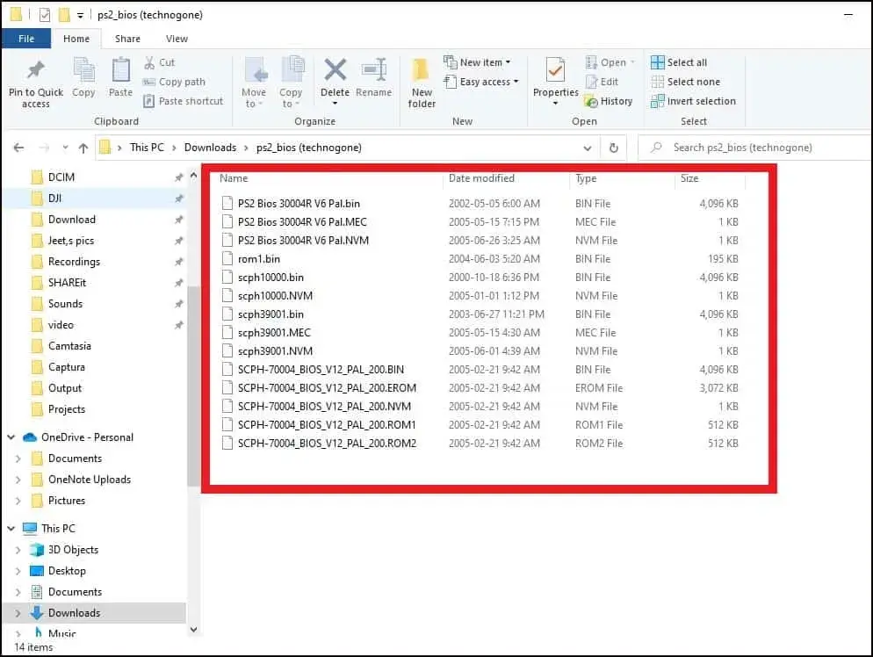Toggle properties checkbox in title bar quick access
The image size is (873, 657).
(x=45, y=15)
